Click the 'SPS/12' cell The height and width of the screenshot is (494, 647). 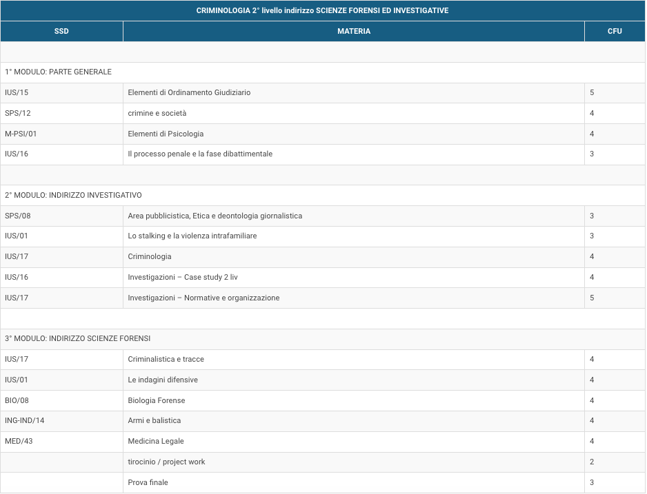[61, 113]
